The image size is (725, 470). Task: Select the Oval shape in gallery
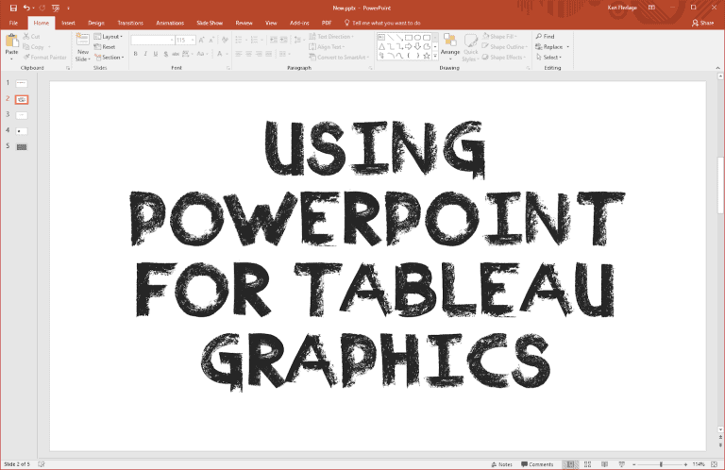(x=417, y=38)
